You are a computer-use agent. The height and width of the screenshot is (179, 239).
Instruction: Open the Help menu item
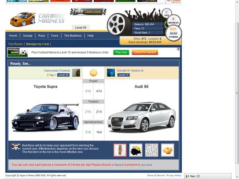click(x=90, y=36)
